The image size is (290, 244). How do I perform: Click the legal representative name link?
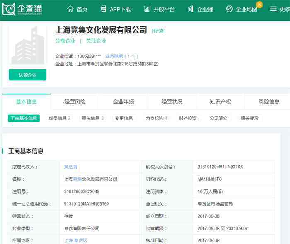coord(70,167)
